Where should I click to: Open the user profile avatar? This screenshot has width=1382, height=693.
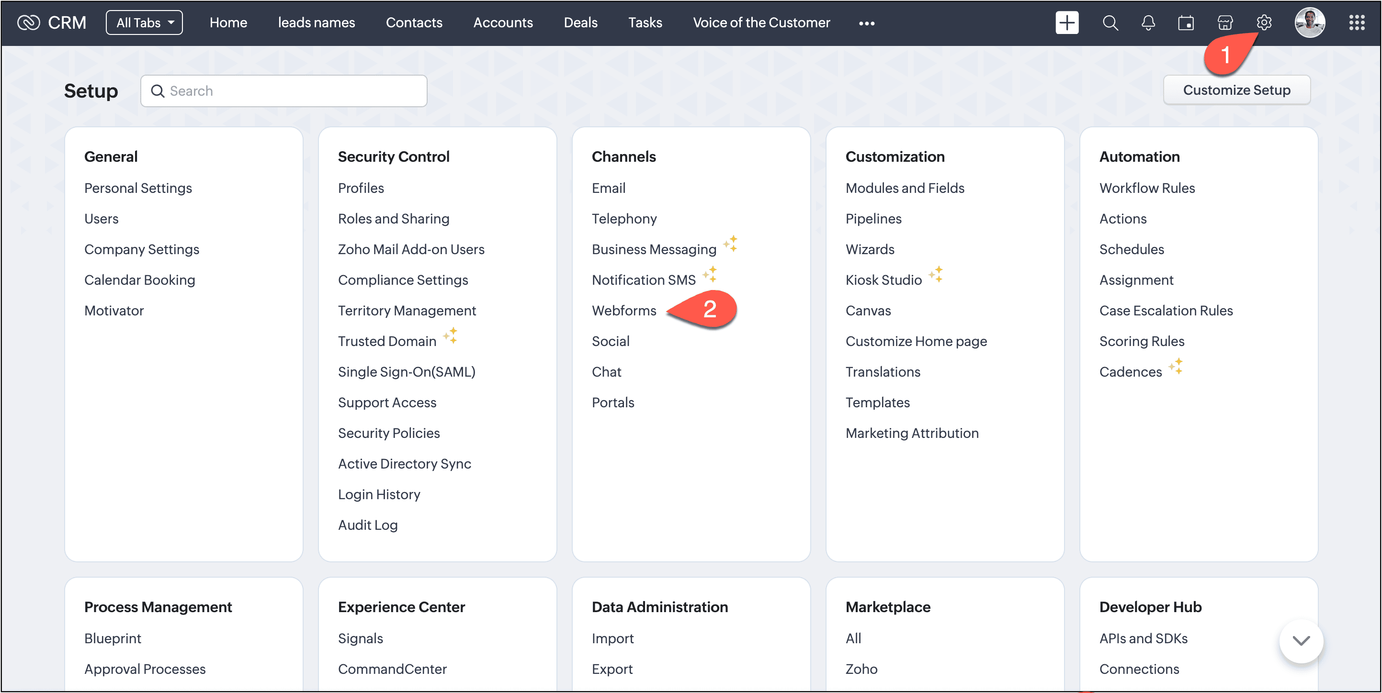coord(1310,22)
